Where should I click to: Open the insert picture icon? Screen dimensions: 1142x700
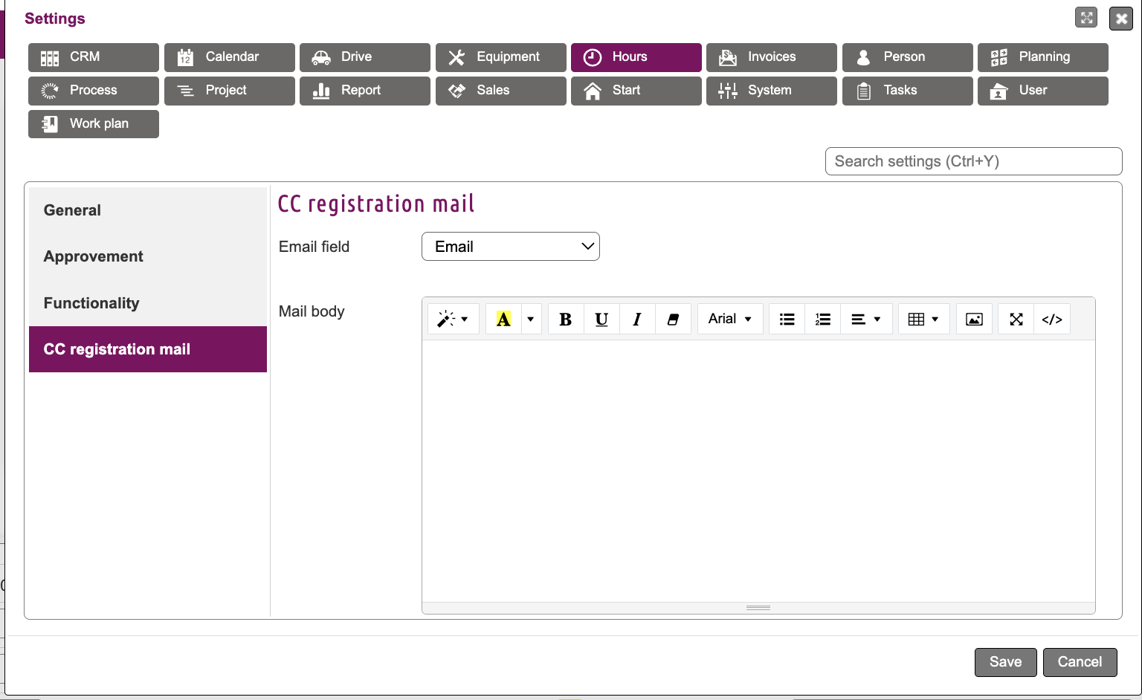click(974, 320)
